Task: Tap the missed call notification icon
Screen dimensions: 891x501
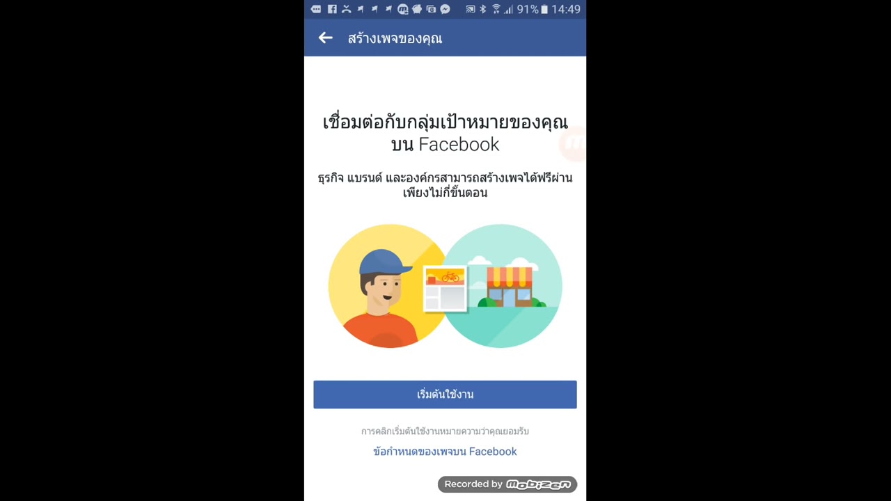Action: (x=346, y=9)
